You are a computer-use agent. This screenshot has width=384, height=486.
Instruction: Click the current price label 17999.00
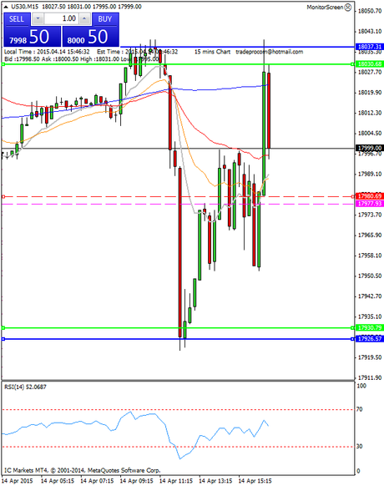coord(370,148)
